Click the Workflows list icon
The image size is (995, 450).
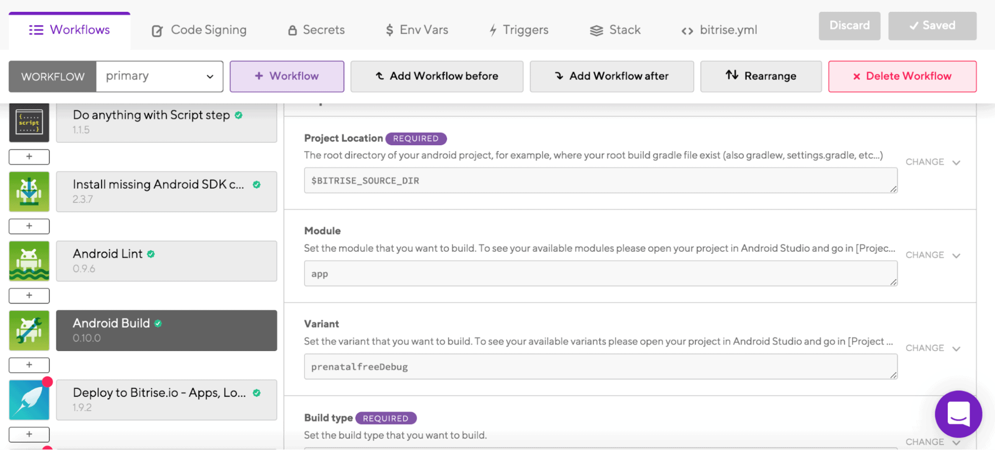[36, 30]
